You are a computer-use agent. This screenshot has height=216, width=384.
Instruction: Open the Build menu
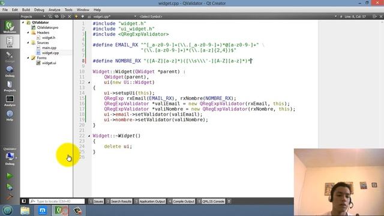coord(26,10)
